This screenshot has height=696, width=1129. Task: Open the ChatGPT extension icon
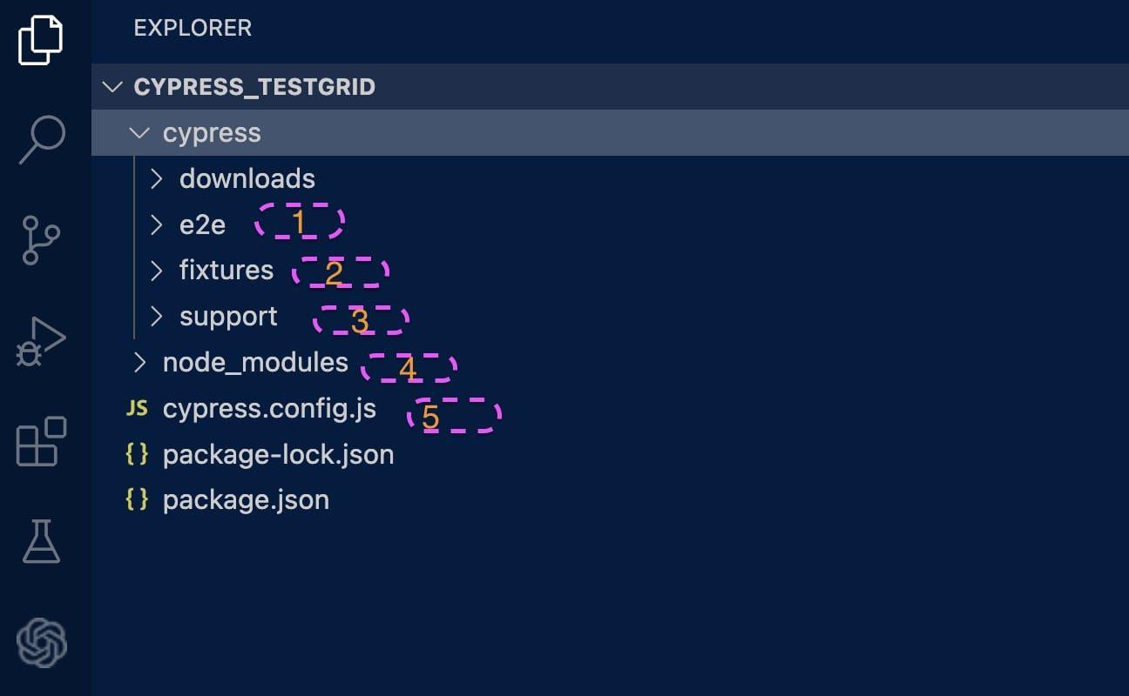point(41,643)
